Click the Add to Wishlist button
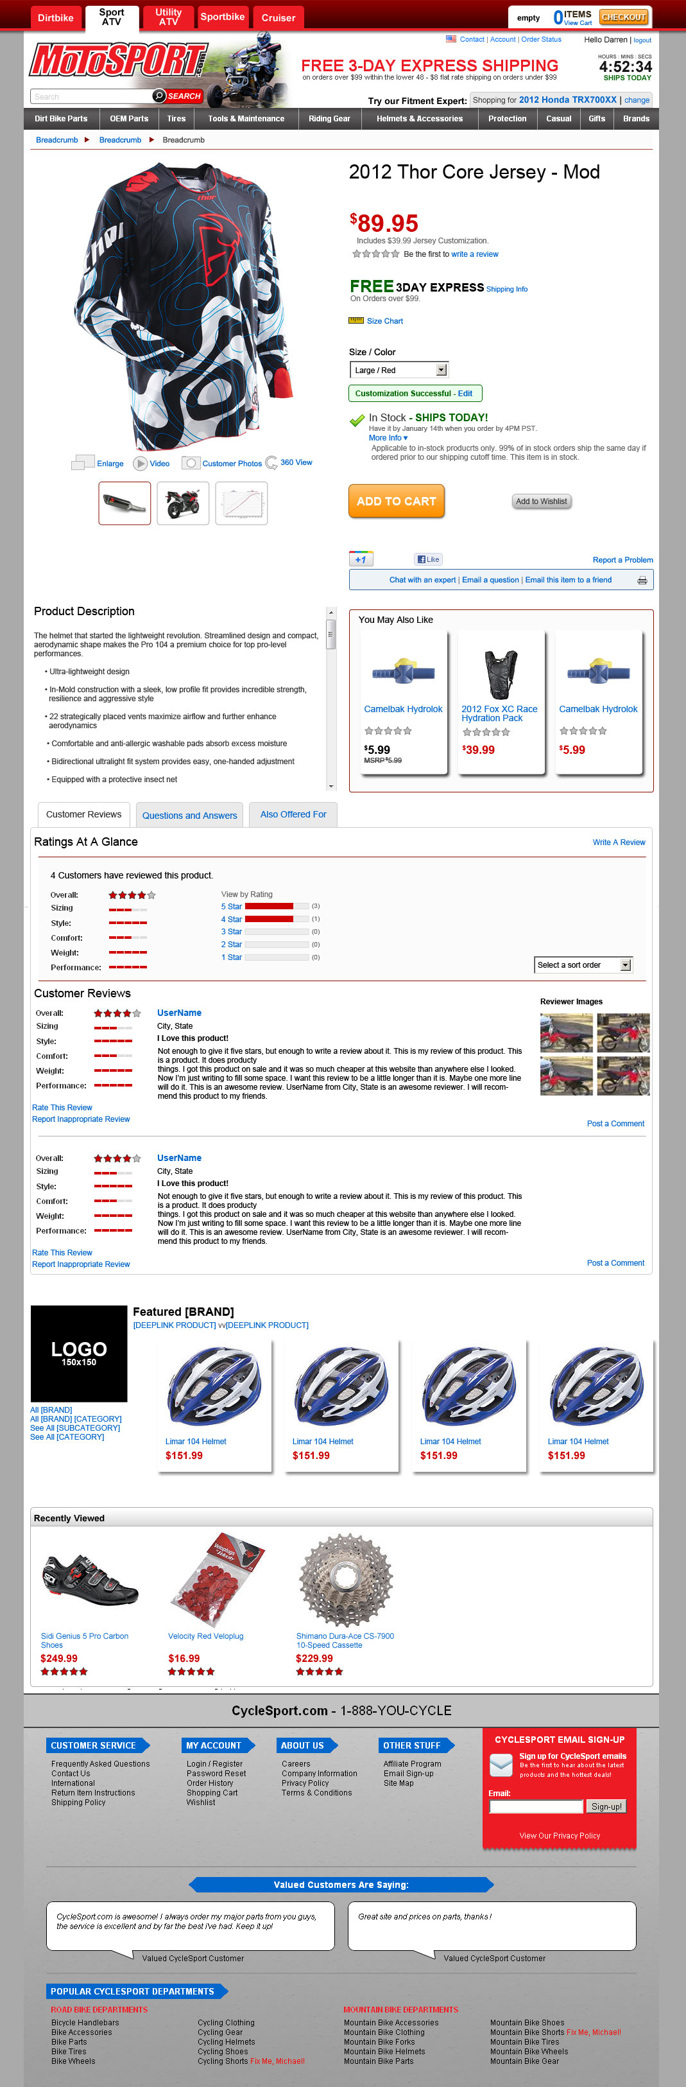This screenshot has width=686, height=2087. click(541, 502)
